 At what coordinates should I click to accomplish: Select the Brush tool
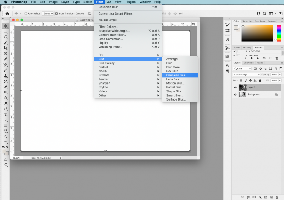point(5,70)
